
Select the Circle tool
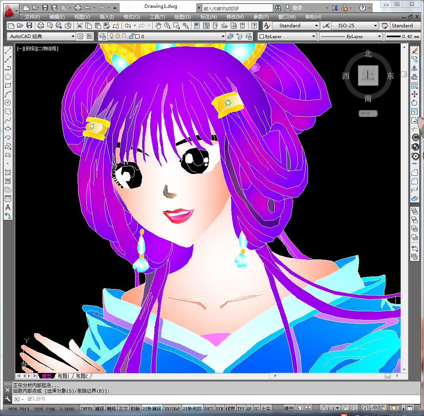pos(8,103)
